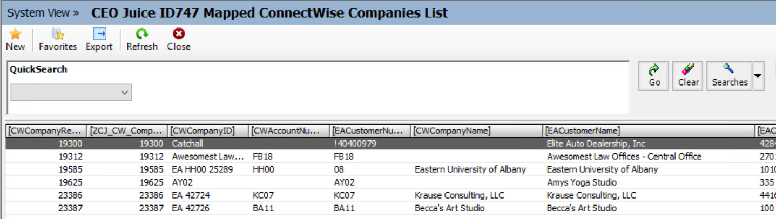Select first 19312 cell in row
The height and width of the screenshot is (219, 776).
46,157
